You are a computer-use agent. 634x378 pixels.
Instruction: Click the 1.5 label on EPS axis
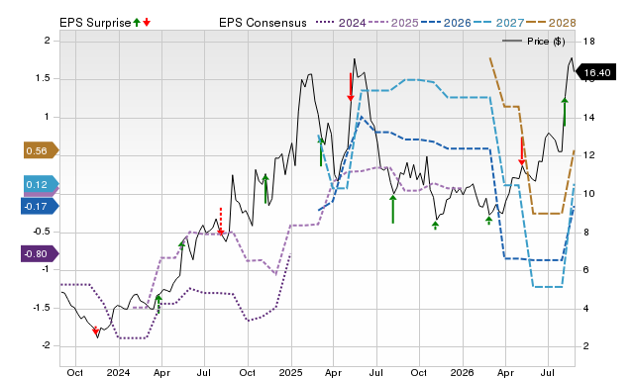click(43, 78)
